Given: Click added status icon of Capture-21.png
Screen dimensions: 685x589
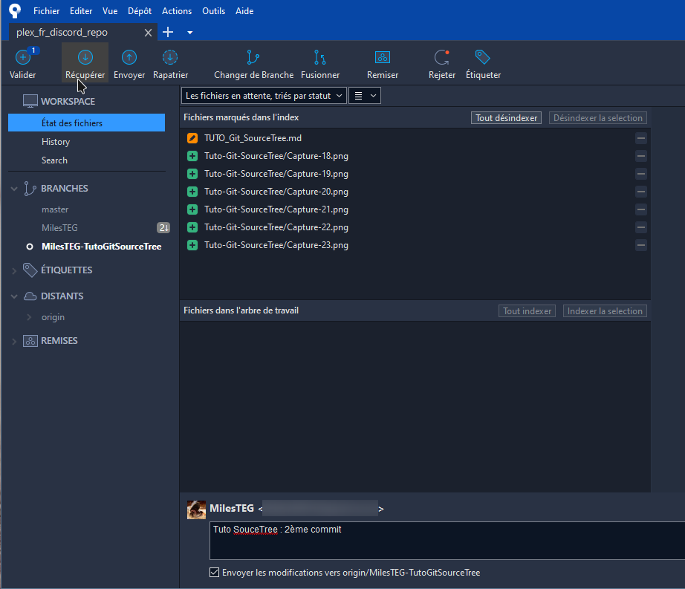Looking at the screenshot, I should (192, 209).
